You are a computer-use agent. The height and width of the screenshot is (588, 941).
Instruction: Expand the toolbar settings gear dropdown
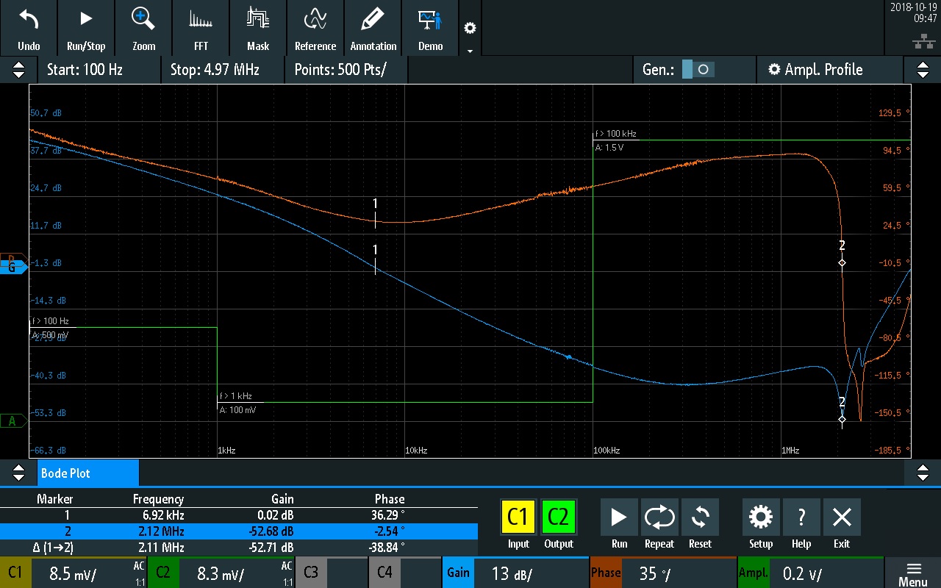[470, 29]
